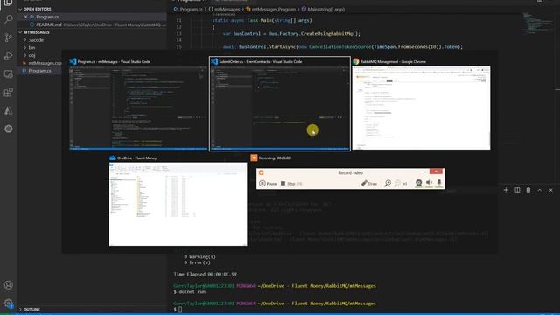Click the mtMessages.Program class breadcrumb
This screenshot has height=315, width=560.
270,10
